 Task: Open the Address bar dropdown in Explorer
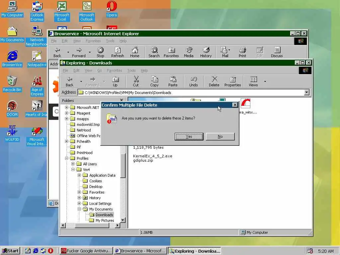click(x=306, y=92)
